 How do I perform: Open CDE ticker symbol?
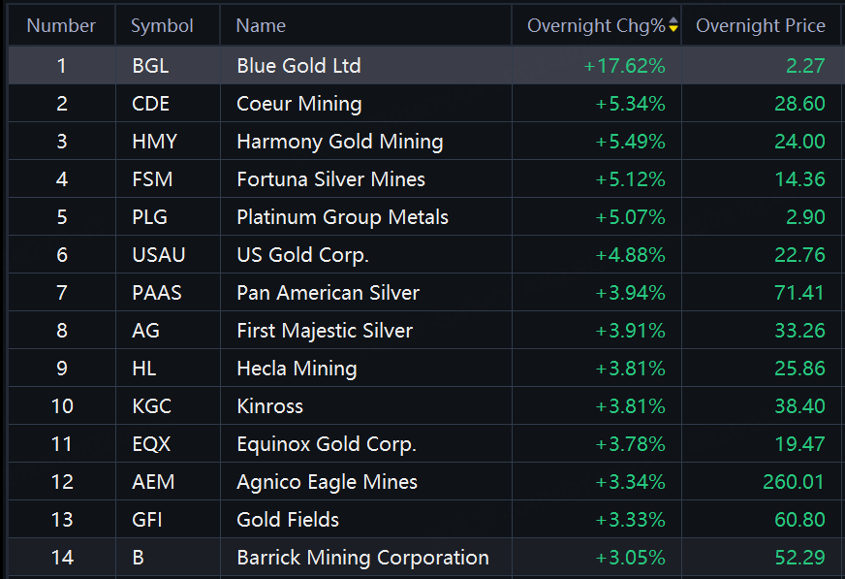150,104
